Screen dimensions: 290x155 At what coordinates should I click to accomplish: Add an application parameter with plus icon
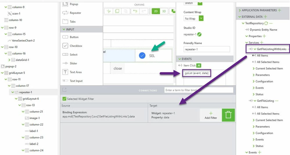280,10
